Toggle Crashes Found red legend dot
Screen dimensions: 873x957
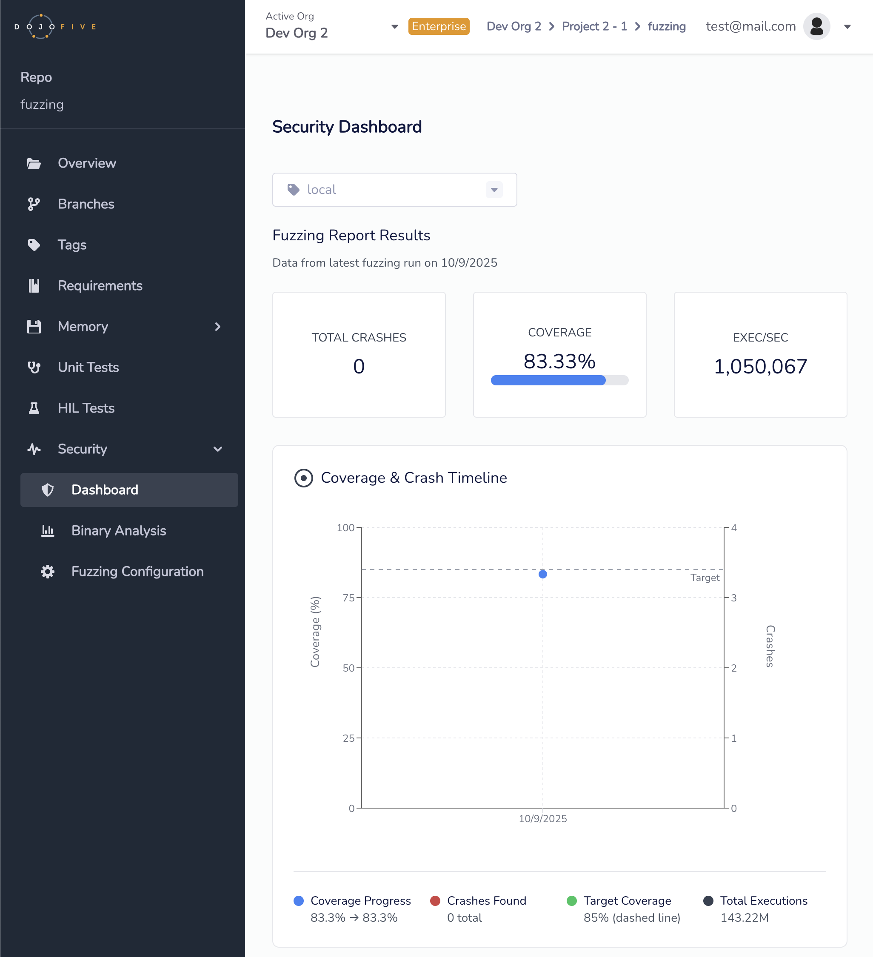pyautogui.click(x=435, y=901)
